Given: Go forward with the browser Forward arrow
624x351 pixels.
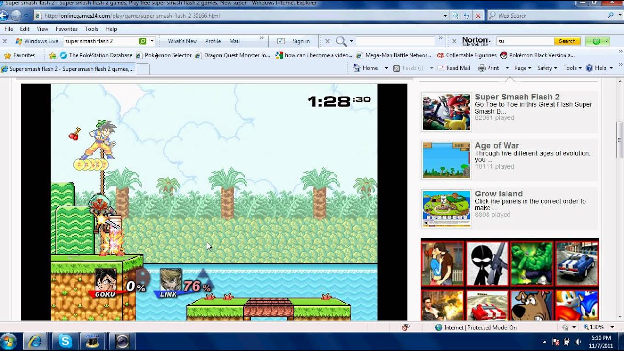Looking at the screenshot, I should coord(16,16).
